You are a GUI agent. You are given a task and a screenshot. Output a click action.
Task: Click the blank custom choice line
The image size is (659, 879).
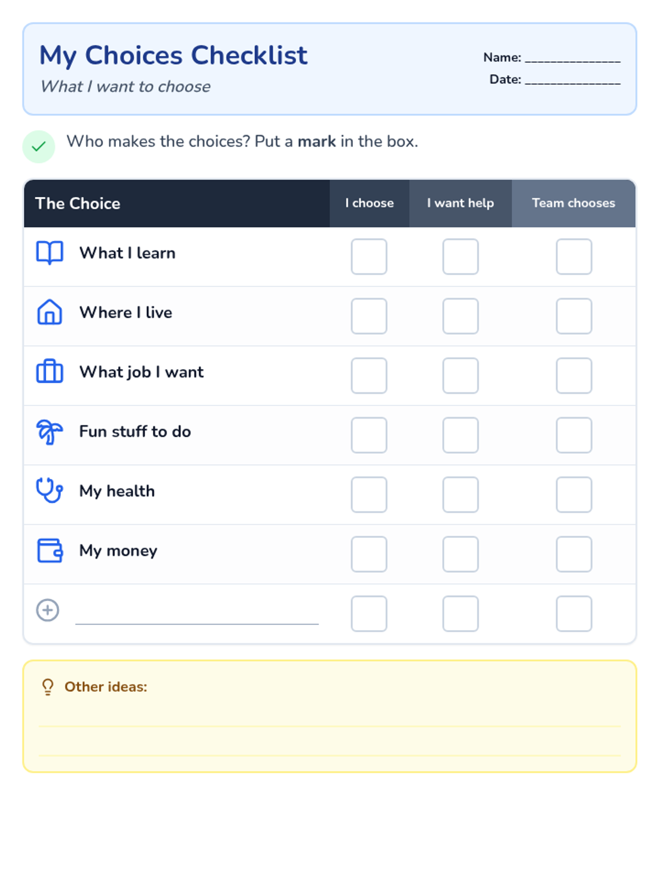pos(197,616)
